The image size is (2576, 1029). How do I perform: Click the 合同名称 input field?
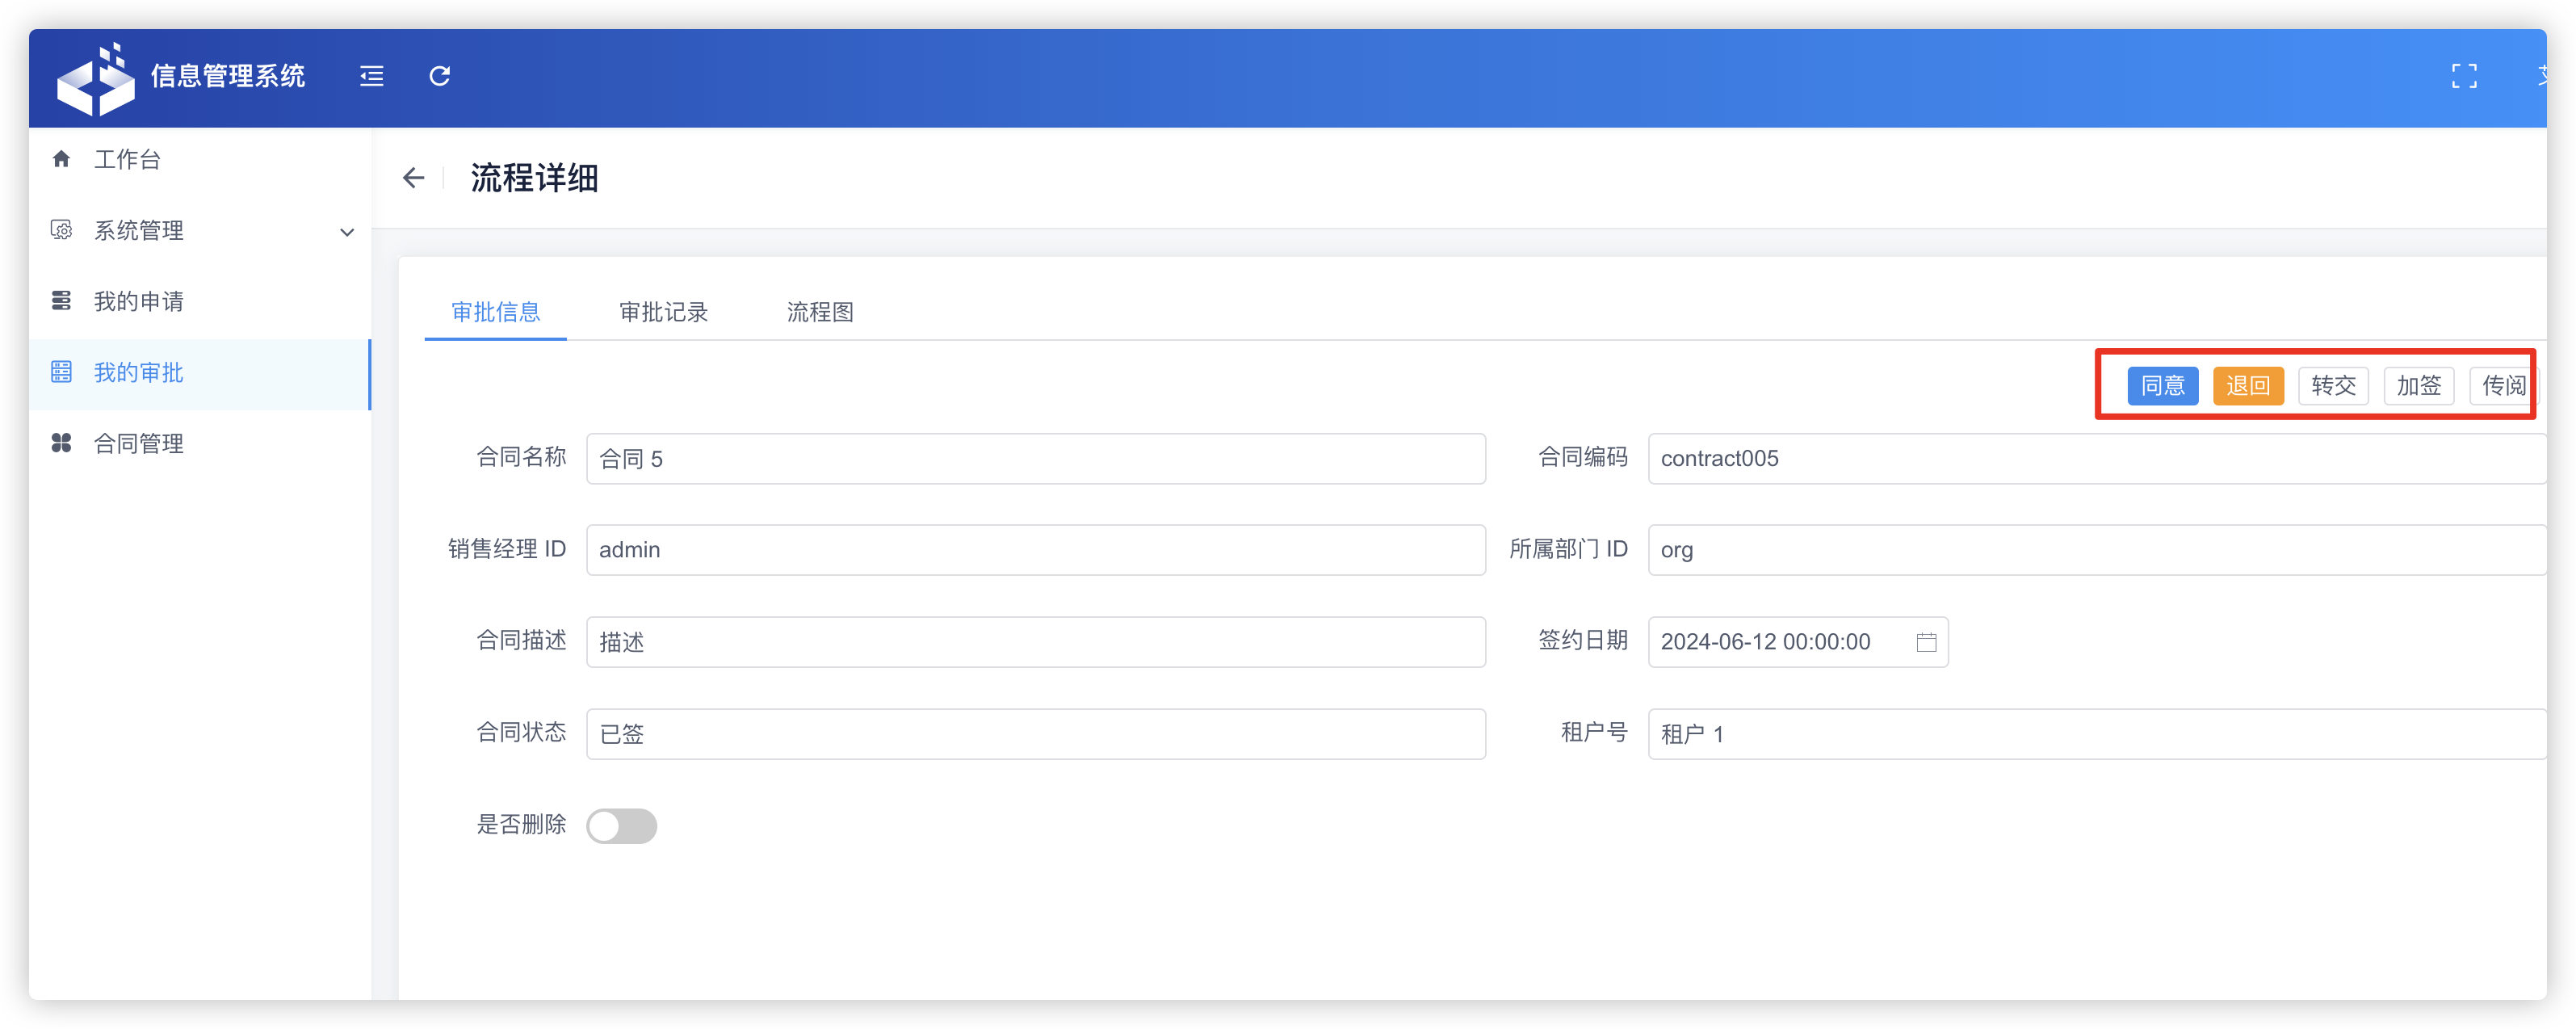(x=1035, y=459)
